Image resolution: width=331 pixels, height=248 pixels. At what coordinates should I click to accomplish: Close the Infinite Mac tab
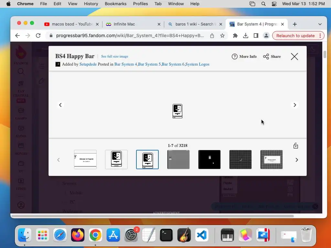159,24
